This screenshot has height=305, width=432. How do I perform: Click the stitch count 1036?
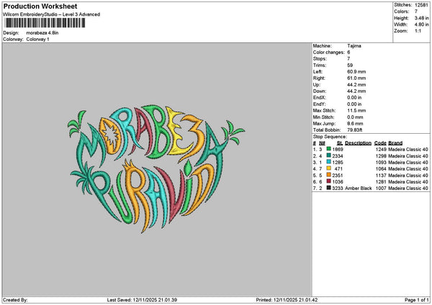pyautogui.click(x=338, y=182)
